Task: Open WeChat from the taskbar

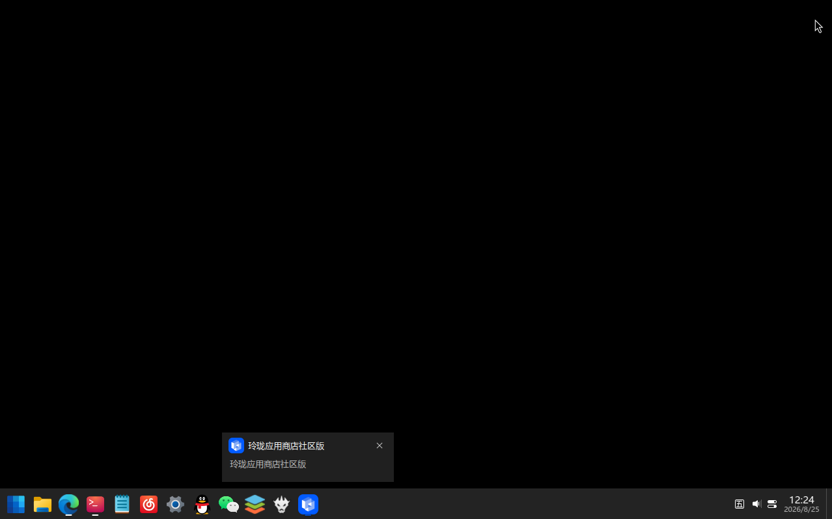Action: pos(229,504)
